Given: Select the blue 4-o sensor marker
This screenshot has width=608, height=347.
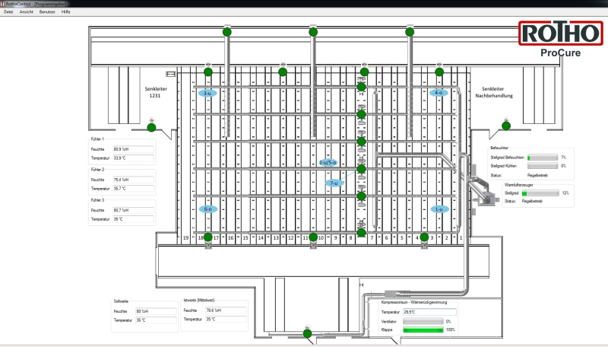Looking at the screenshot, I should [439, 93].
